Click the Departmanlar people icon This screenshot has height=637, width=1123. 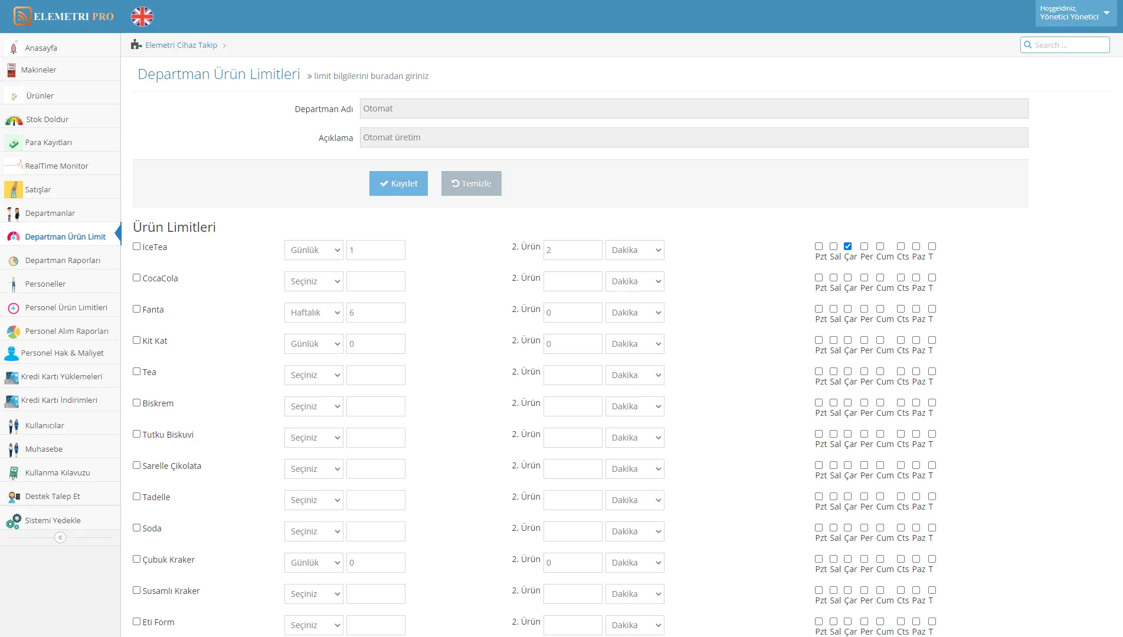14,214
